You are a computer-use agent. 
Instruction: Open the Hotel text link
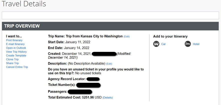click(196, 44)
